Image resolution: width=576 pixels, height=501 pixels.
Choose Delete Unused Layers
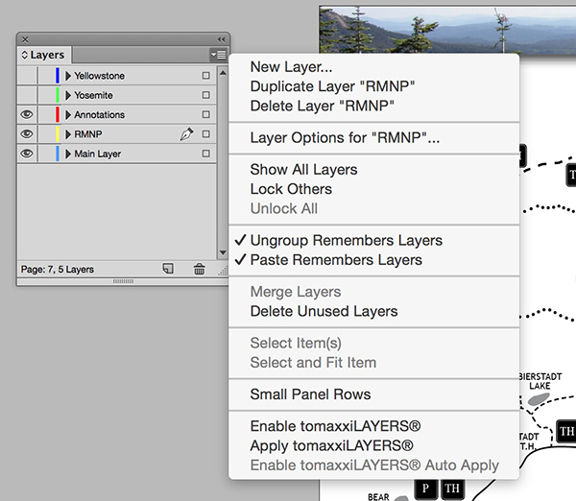(x=374, y=311)
